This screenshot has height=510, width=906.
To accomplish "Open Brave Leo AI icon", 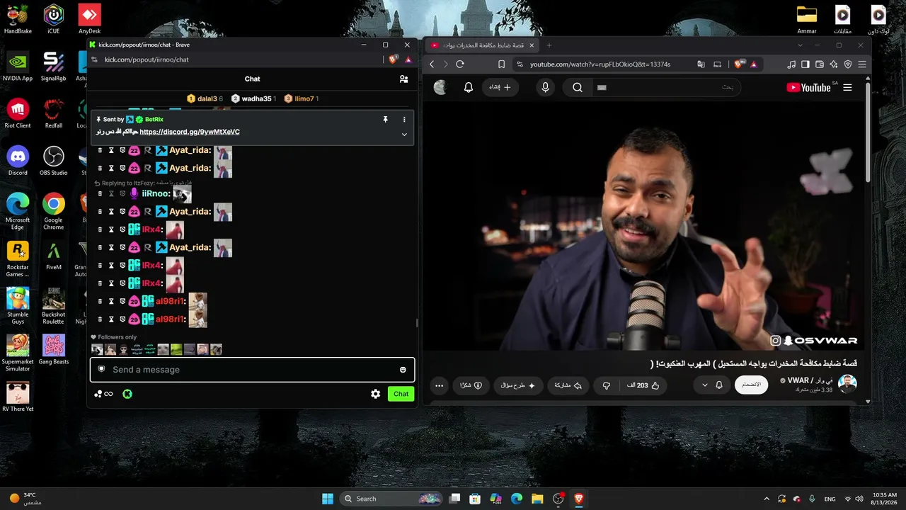I will 834,64.
